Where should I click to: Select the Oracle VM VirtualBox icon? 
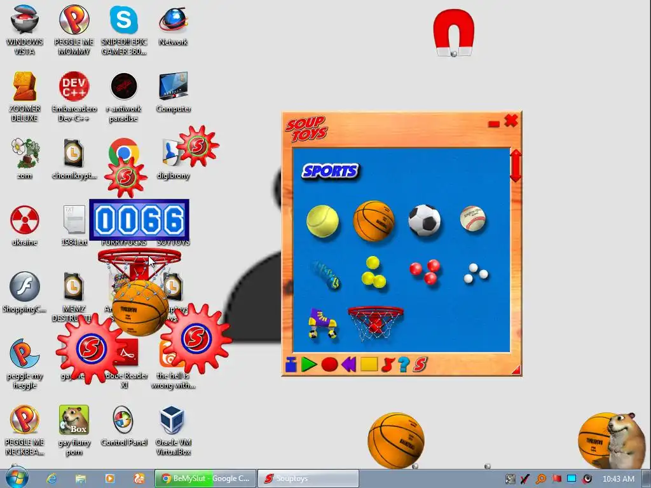pyautogui.click(x=173, y=430)
